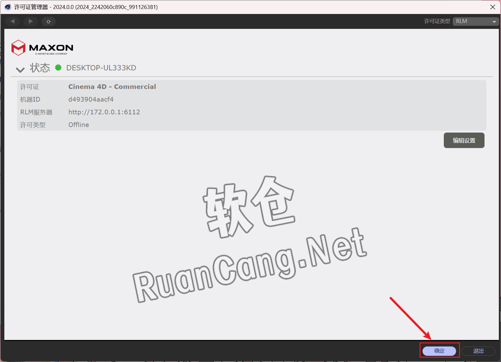Click the 许可证 row label
Viewport: 501px width, 362px height.
click(30, 87)
